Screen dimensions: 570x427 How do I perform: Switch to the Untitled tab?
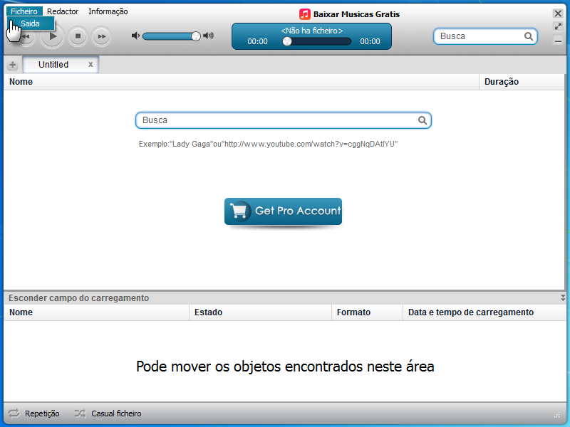pos(53,64)
